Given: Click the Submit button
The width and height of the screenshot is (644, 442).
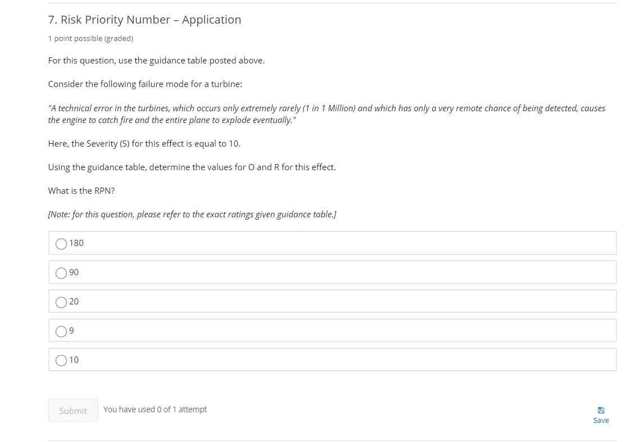Looking at the screenshot, I should 73,410.
